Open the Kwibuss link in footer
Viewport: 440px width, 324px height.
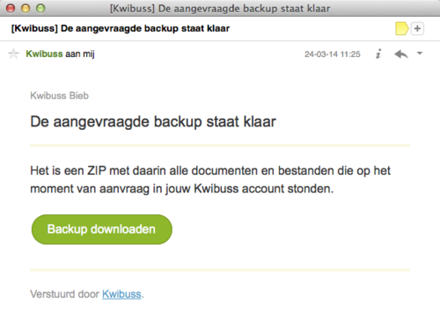coord(121,294)
